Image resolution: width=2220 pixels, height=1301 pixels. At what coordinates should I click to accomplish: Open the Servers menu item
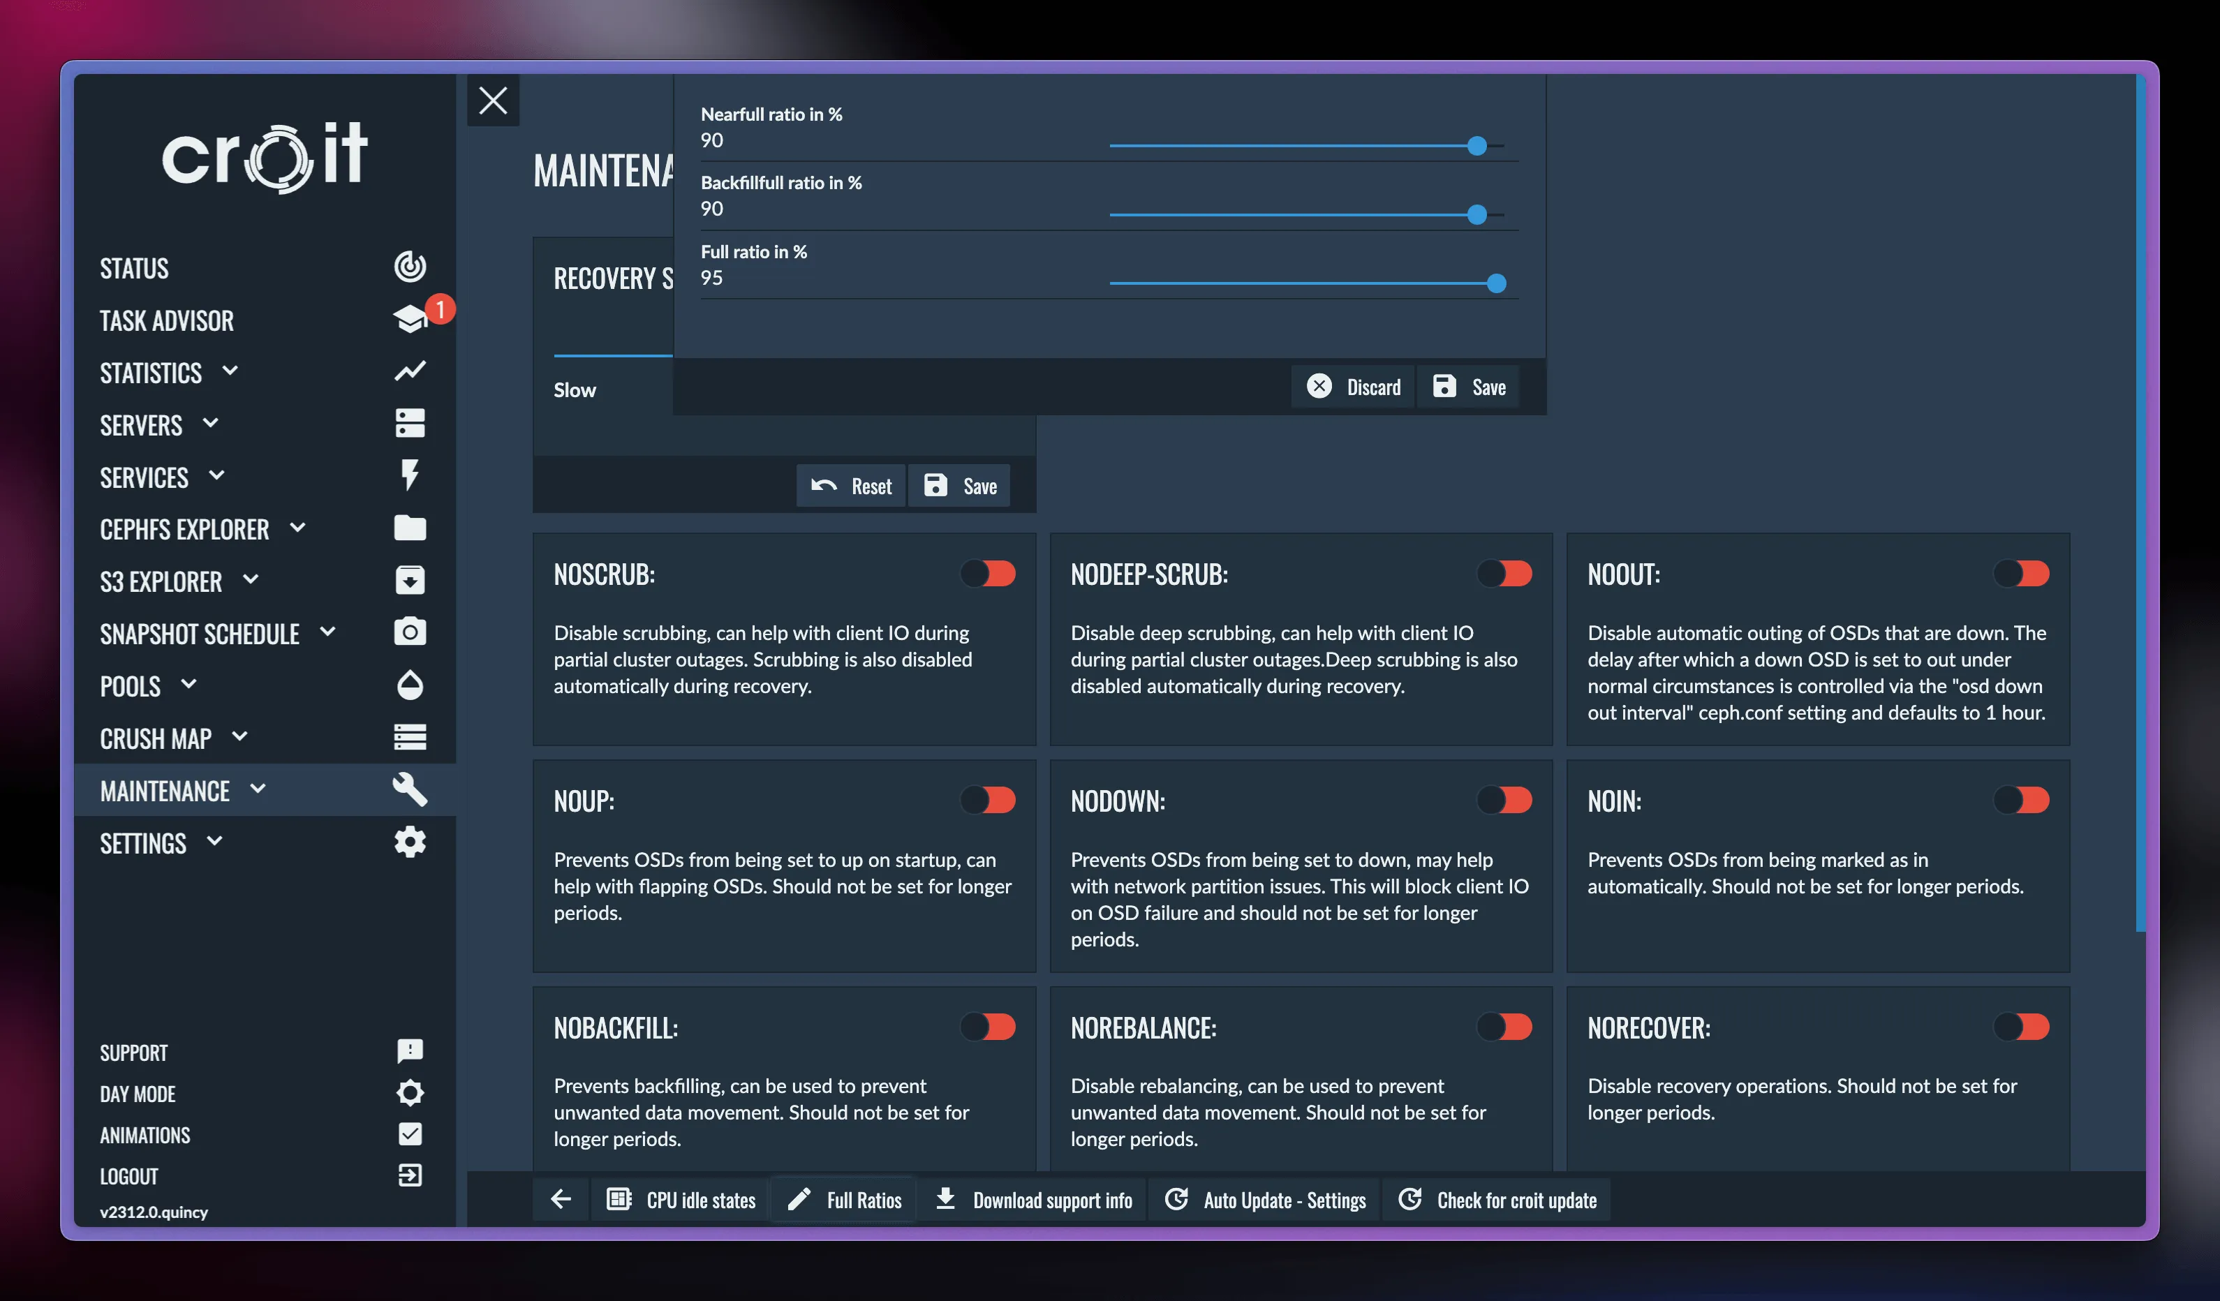coord(141,426)
